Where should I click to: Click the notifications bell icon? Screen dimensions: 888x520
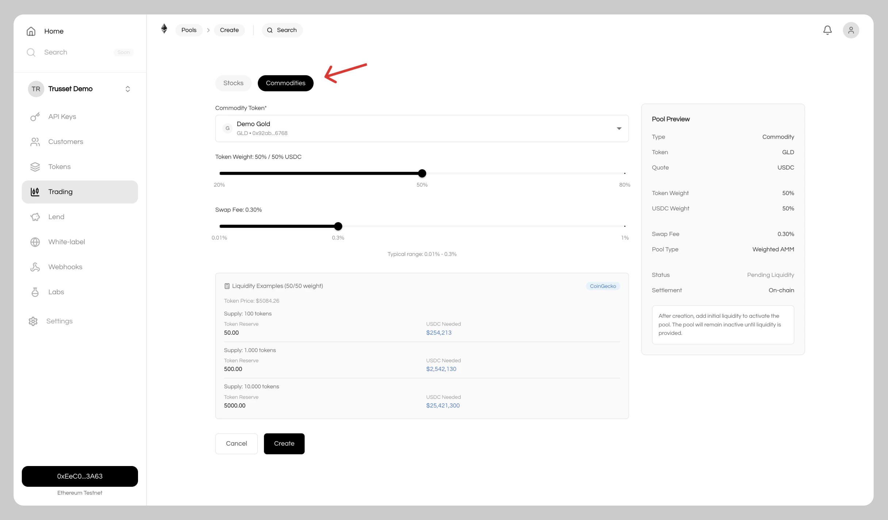[x=827, y=30]
